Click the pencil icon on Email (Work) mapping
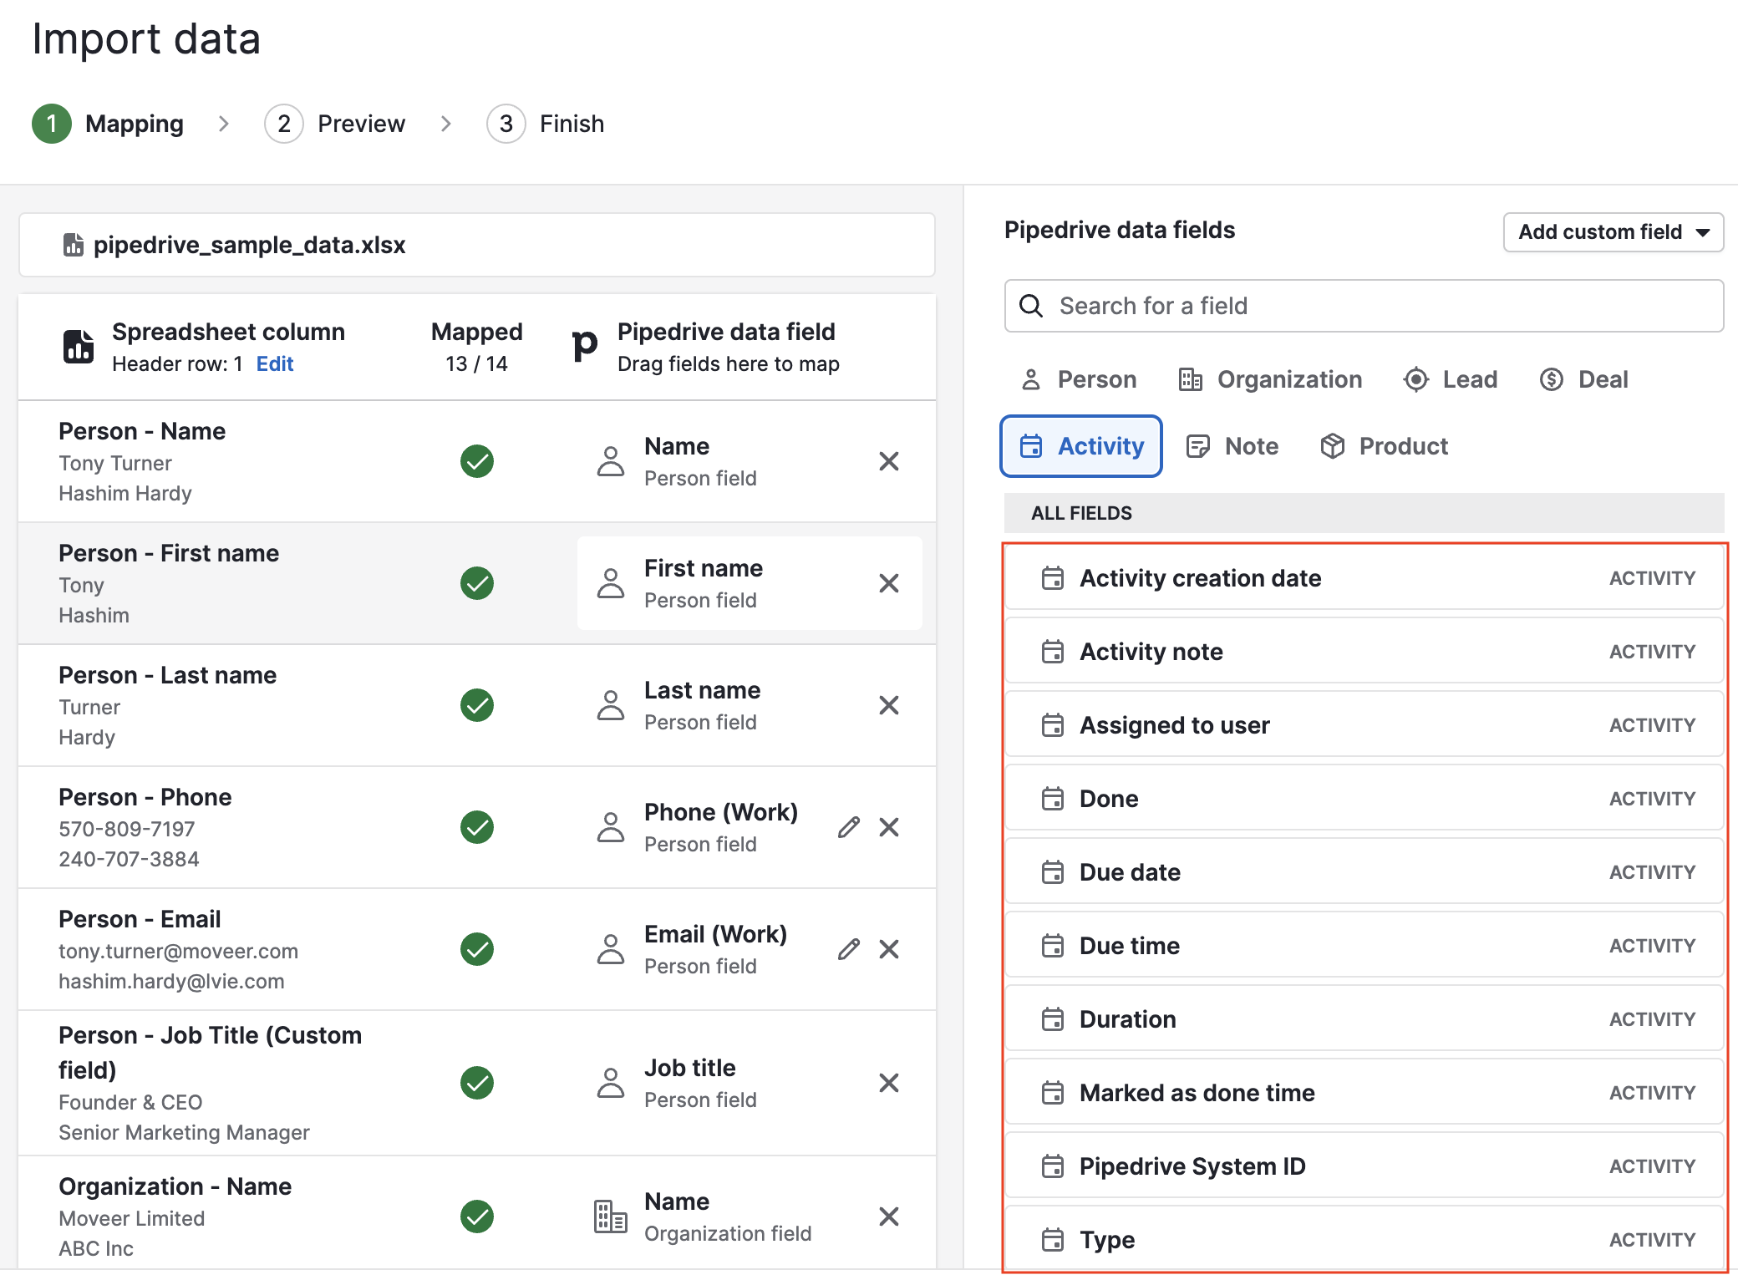 coord(848,949)
